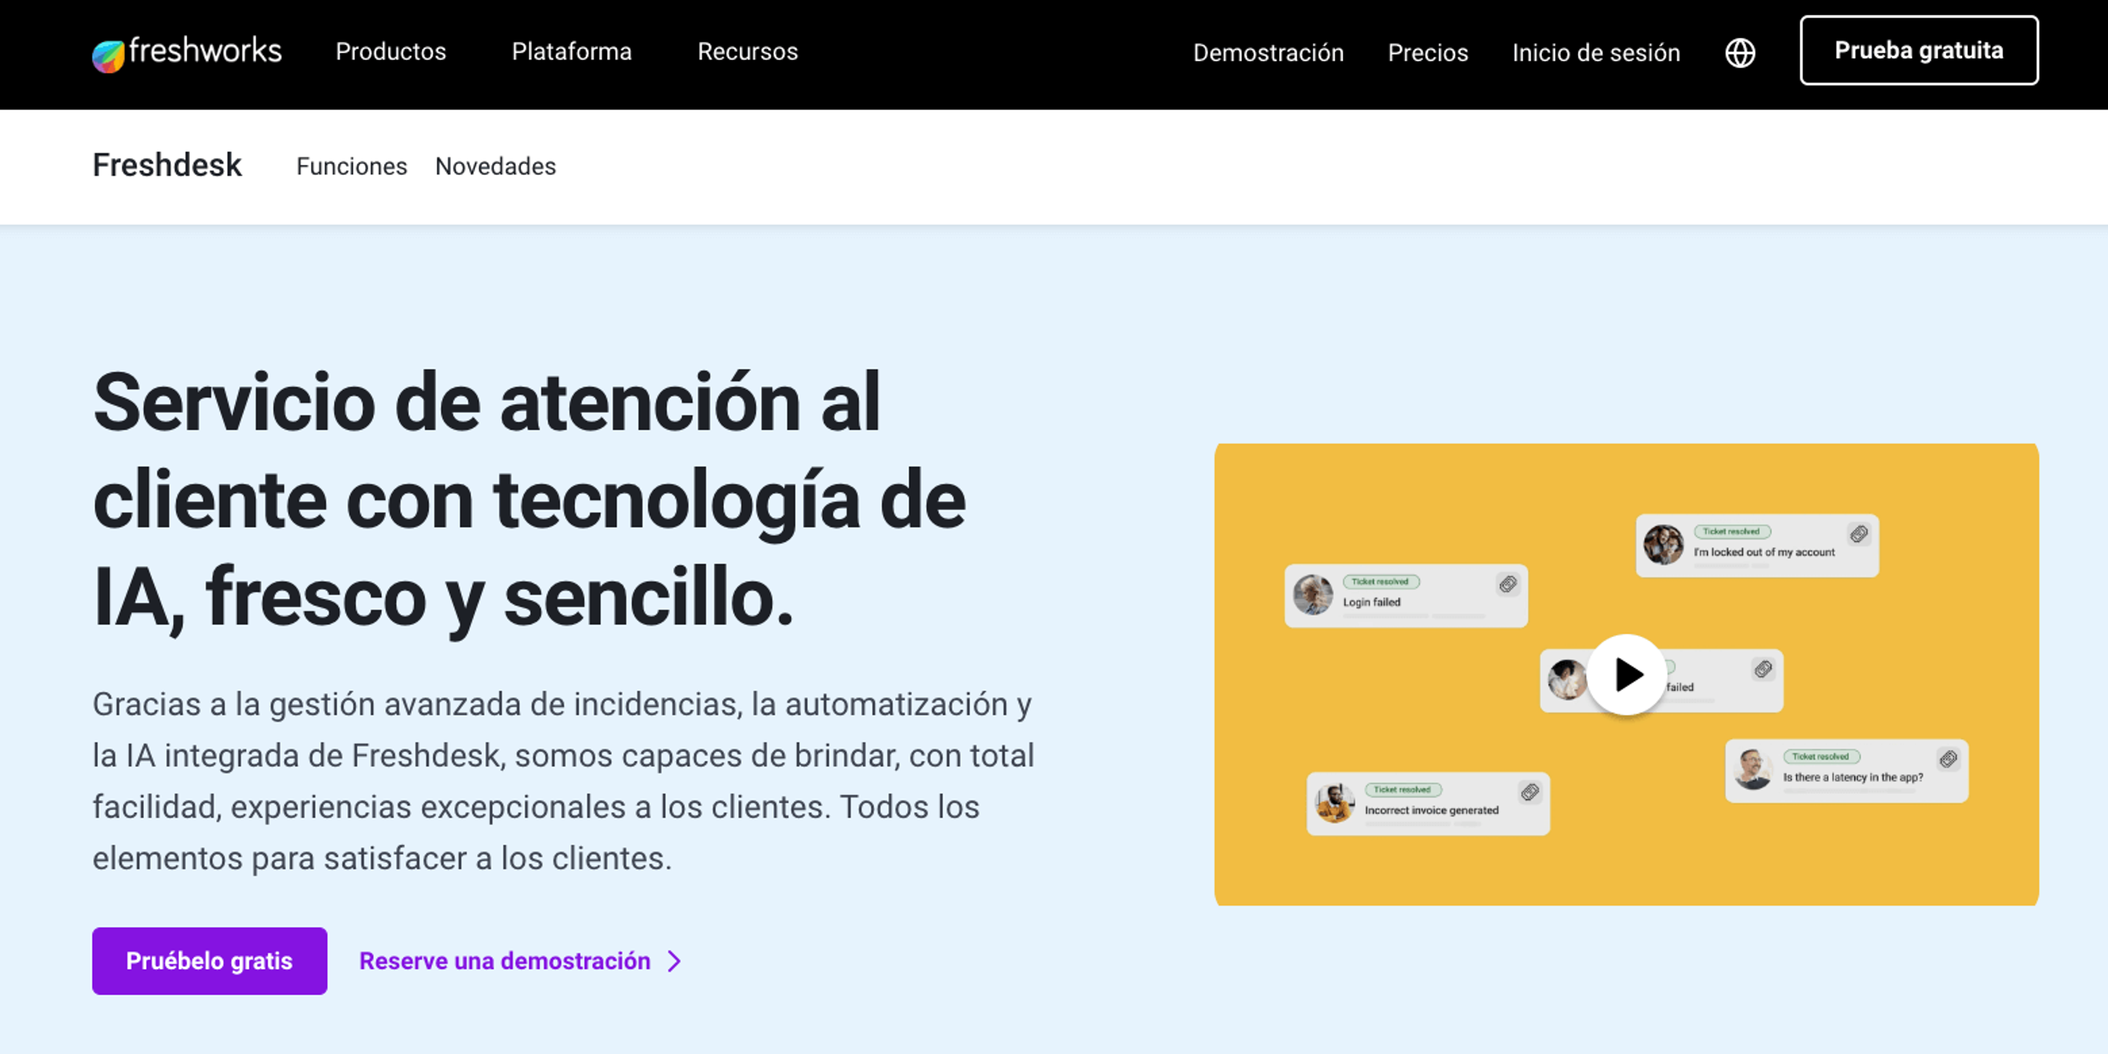Click attachment icon on Login failed card
The image size is (2108, 1054).
1507,584
